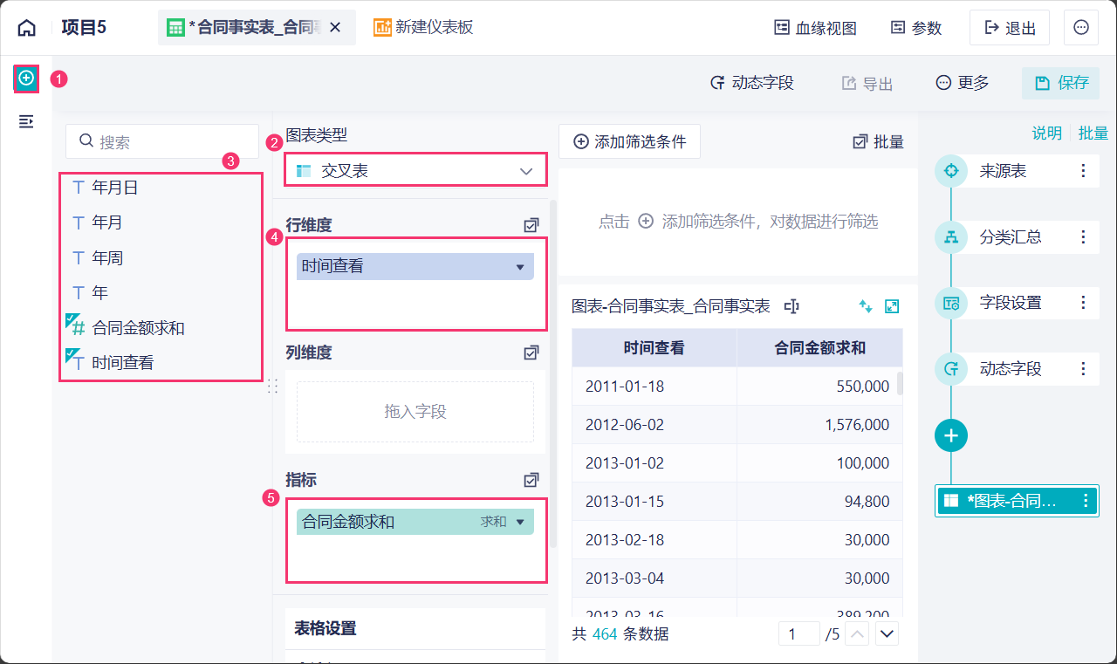Click the home icon
This screenshot has width=1117, height=664.
pyautogui.click(x=27, y=28)
